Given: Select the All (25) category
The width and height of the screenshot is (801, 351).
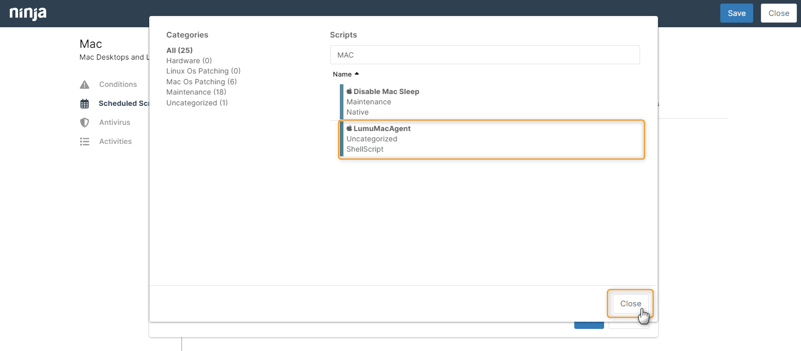Looking at the screenshot, I should (x=179, y=50).
